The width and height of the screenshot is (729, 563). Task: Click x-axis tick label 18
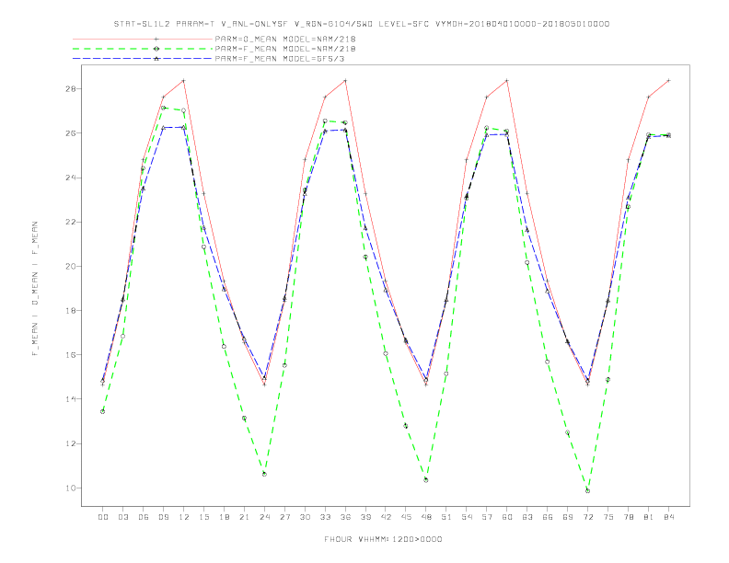point(224,517)
